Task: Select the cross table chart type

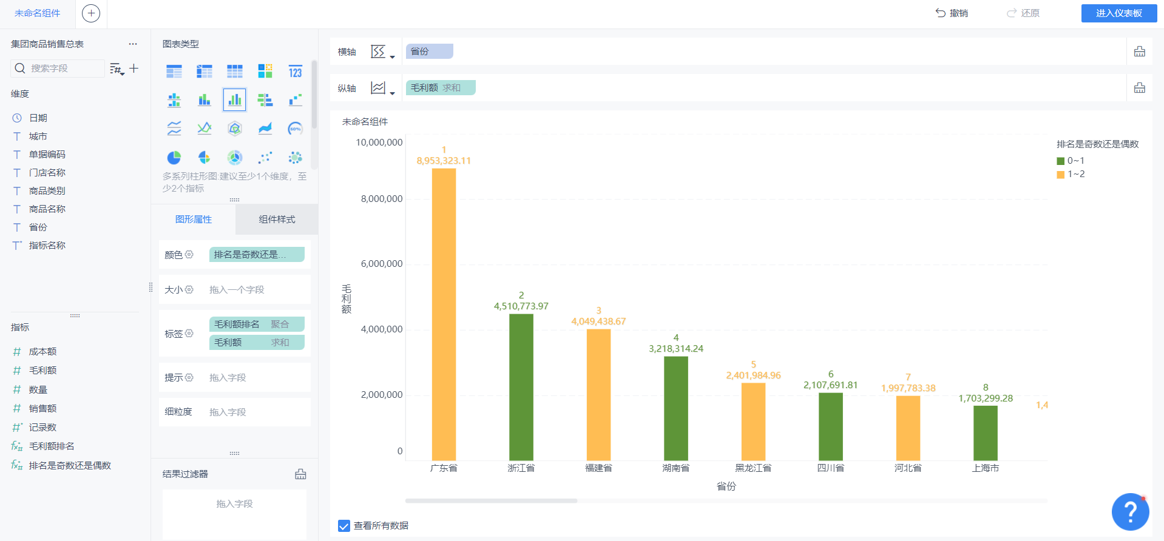Action: click(x=205, y=72)
